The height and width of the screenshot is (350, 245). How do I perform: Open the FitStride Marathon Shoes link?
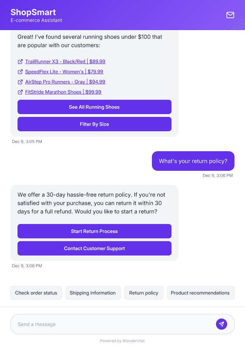click(63, 92)
